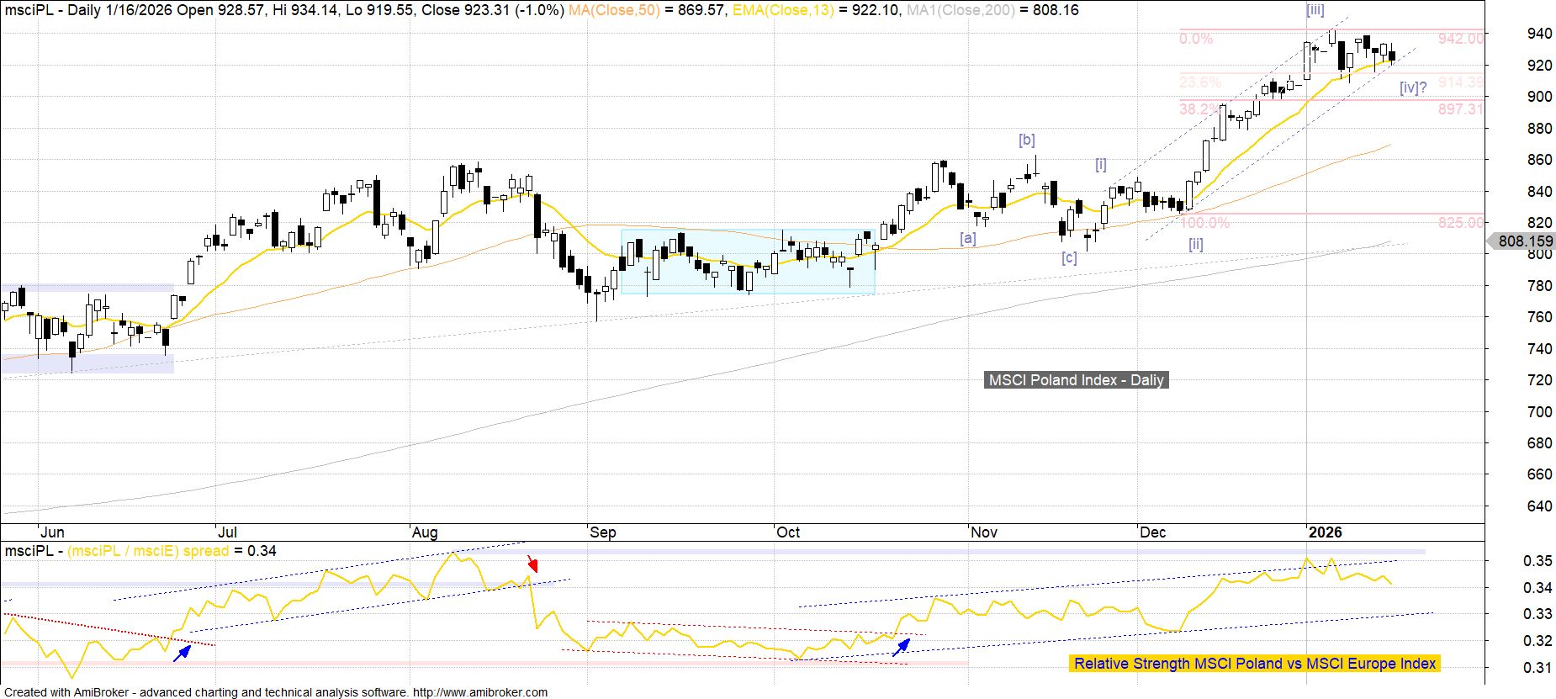
Task: Click the [c] wave label
Action: pos(1068,257)
